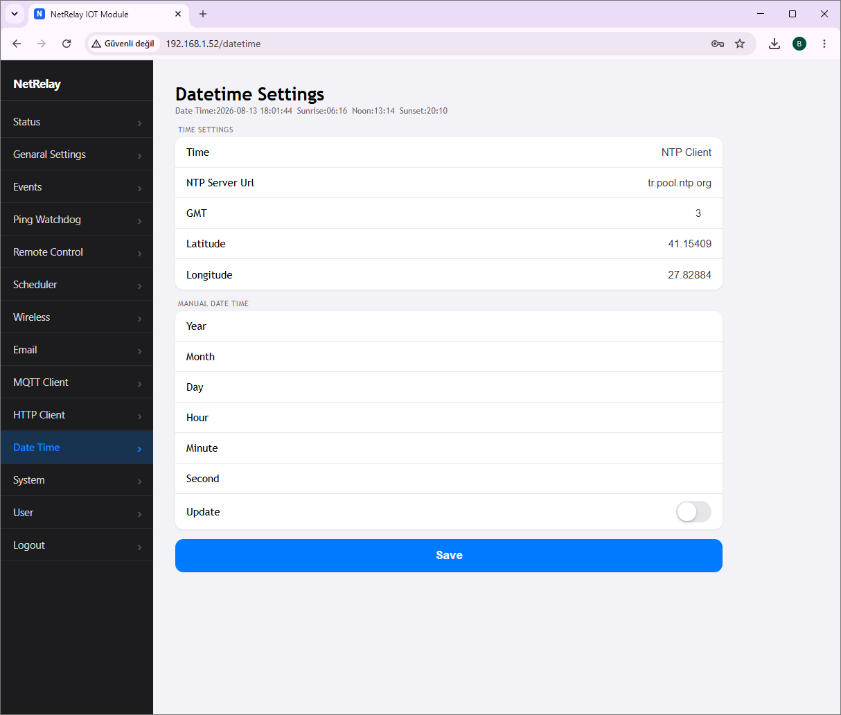Click the blue Save button
Screen dimensions: 841x715
pyautogui.click(x=449, y=556)
